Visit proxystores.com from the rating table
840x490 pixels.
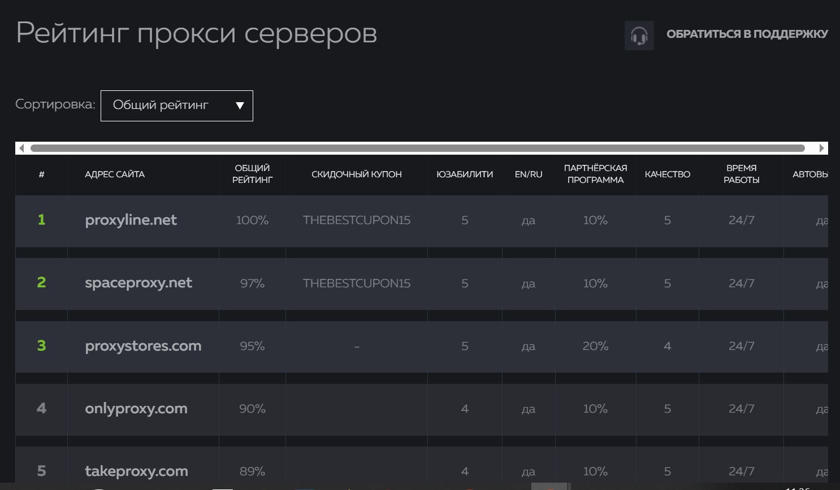(x=143, y=345)
